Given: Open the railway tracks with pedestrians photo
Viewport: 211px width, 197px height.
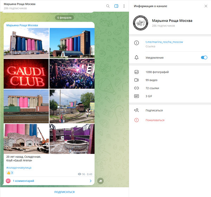Looking at the screenshot, I should pos(72,106).
